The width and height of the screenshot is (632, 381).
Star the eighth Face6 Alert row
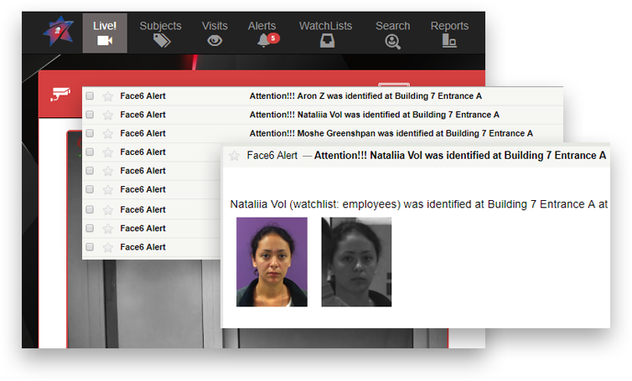click(107, 229)
